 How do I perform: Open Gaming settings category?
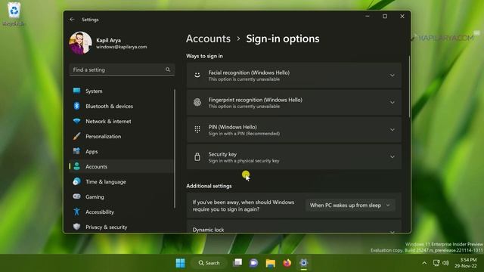click(121, 196)
